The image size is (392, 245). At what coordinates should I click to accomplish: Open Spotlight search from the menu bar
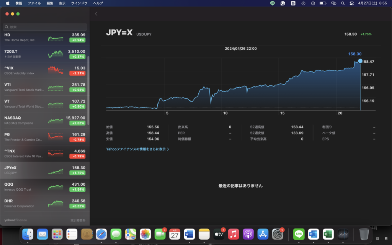point(343,3)
